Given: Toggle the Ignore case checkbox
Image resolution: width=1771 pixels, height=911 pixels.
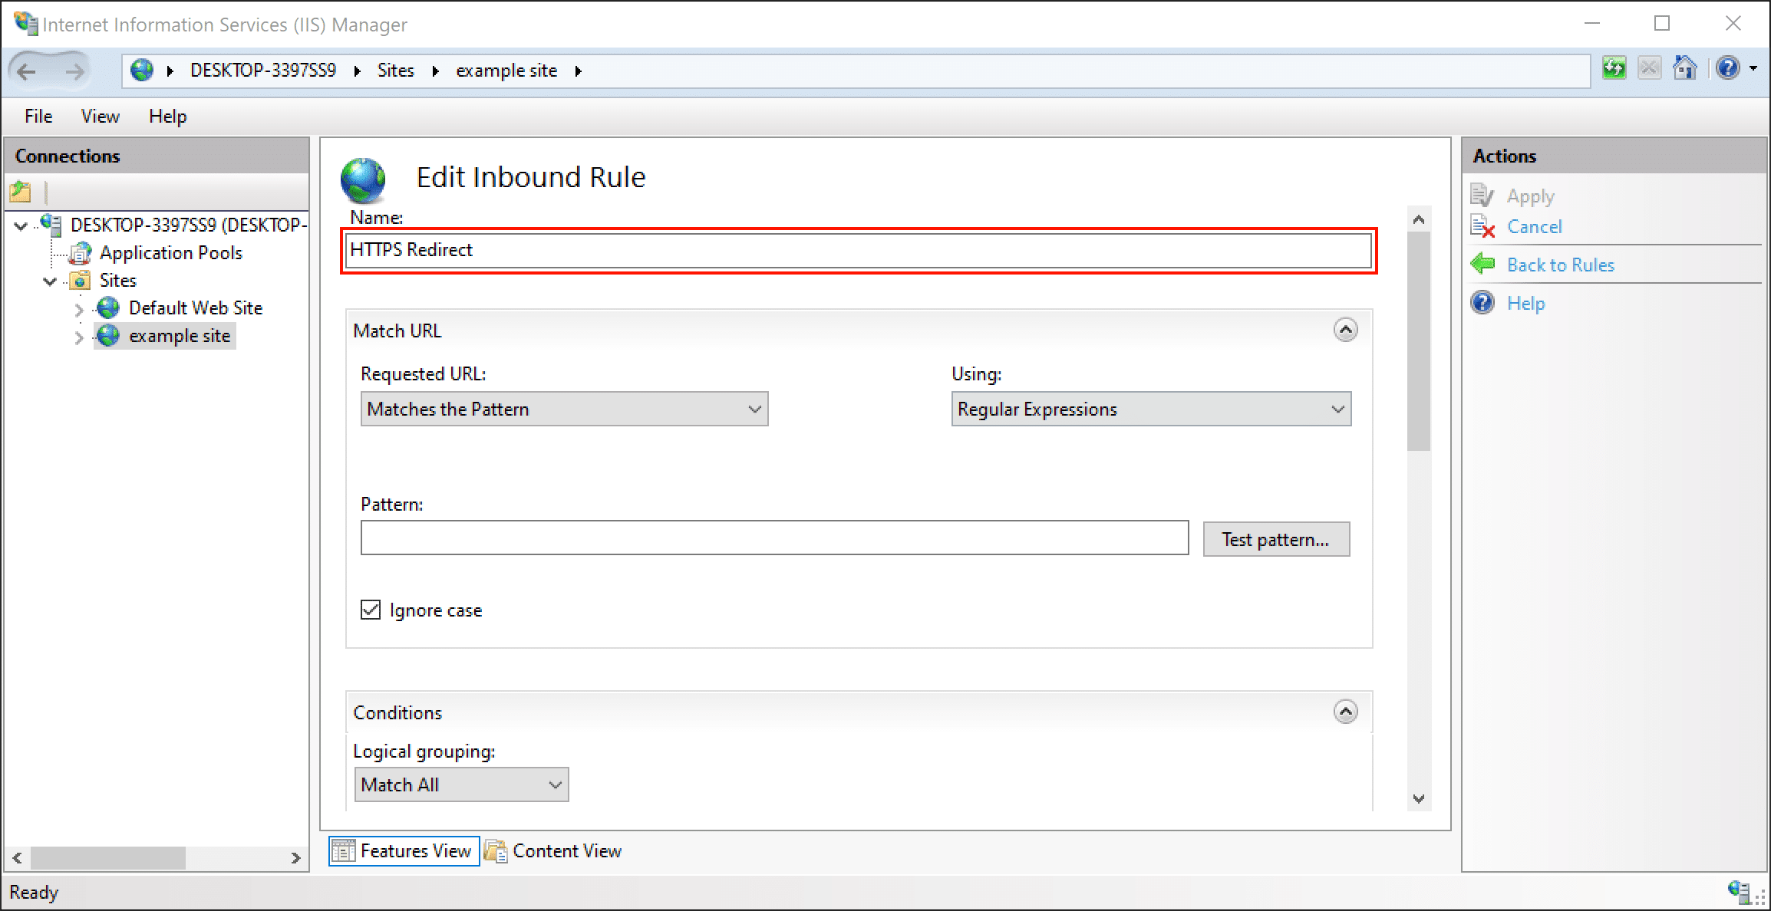Looking at the screenshot, I should click(371, 610).
